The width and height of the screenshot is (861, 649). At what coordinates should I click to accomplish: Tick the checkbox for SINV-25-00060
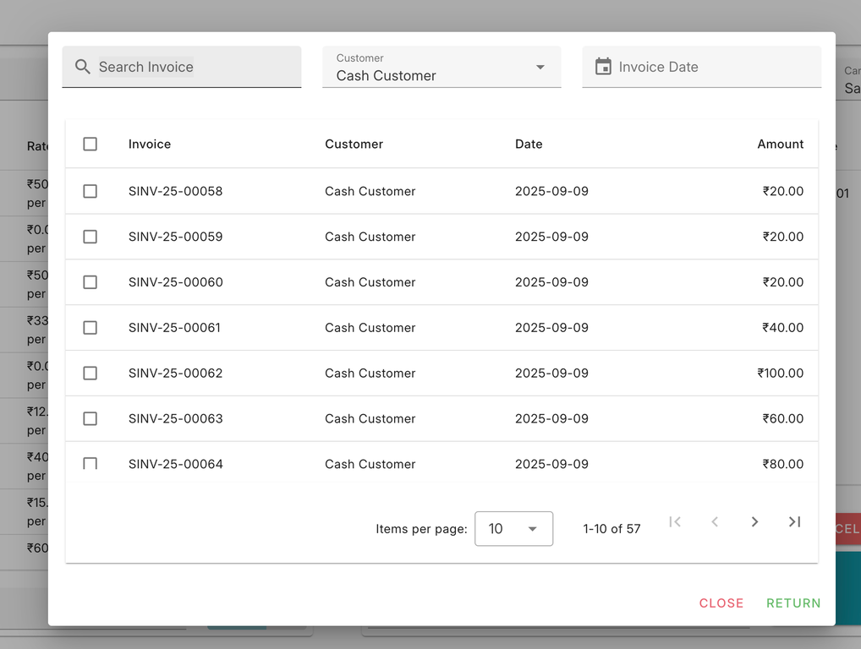coord(90,282)
